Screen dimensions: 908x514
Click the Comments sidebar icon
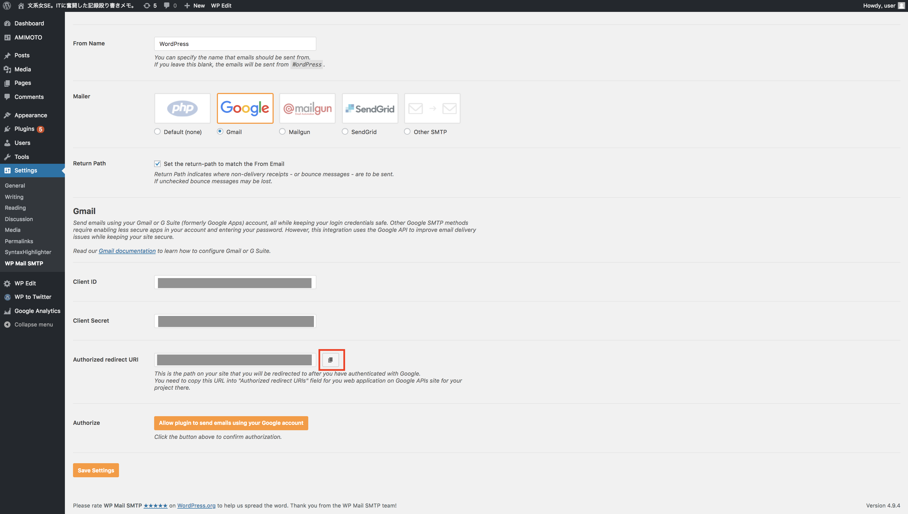pyautogui.click(x=7, y=97)
